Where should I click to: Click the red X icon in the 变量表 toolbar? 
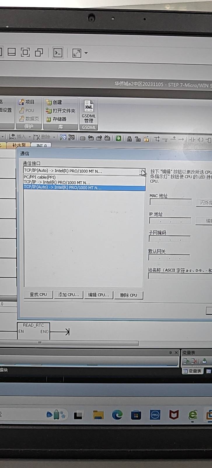coord(195,361)
